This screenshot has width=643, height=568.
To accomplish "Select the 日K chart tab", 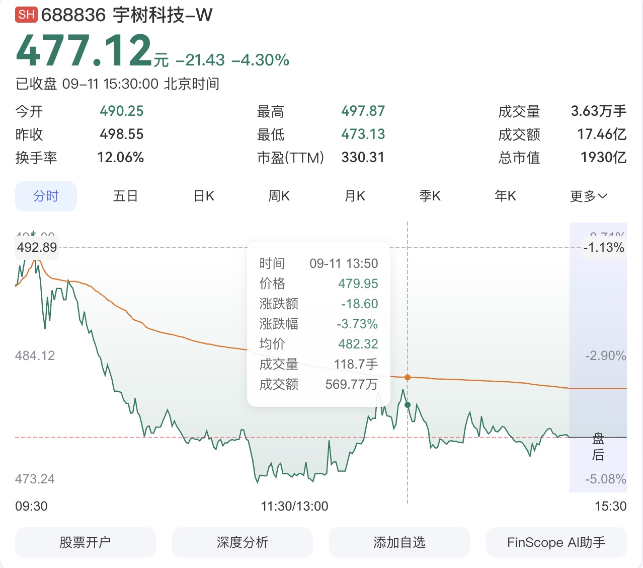I will click(204, 196).
